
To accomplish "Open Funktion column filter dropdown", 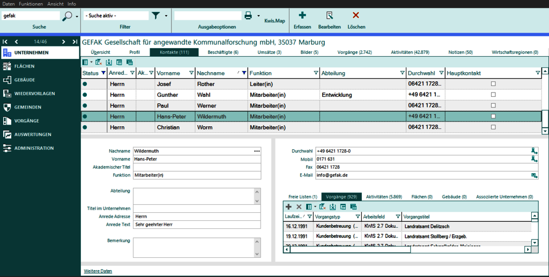I will pos(316,73).
